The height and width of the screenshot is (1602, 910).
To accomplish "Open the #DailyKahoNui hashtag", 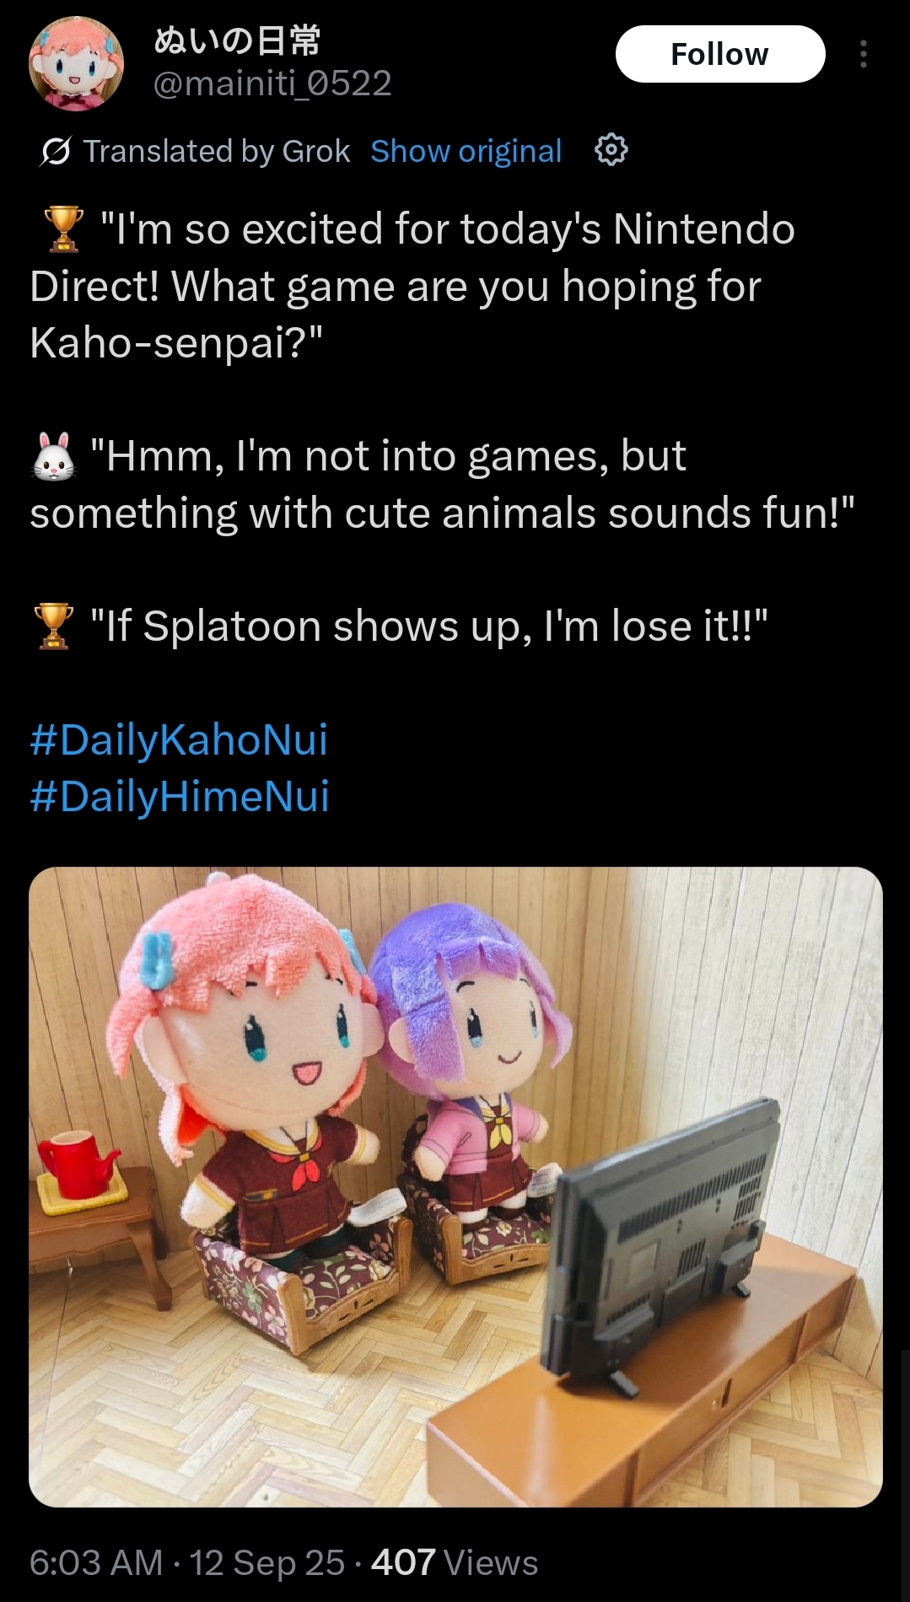I will point(179,739).
